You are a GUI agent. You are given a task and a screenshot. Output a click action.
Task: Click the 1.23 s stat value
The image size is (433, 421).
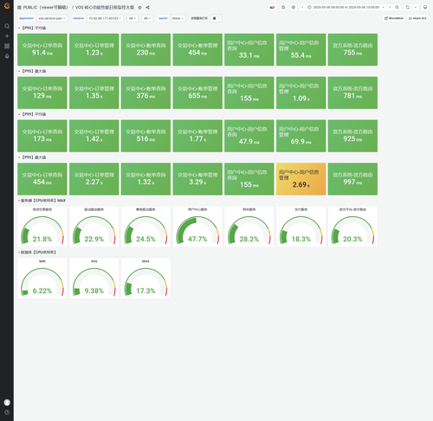point(94,53)
